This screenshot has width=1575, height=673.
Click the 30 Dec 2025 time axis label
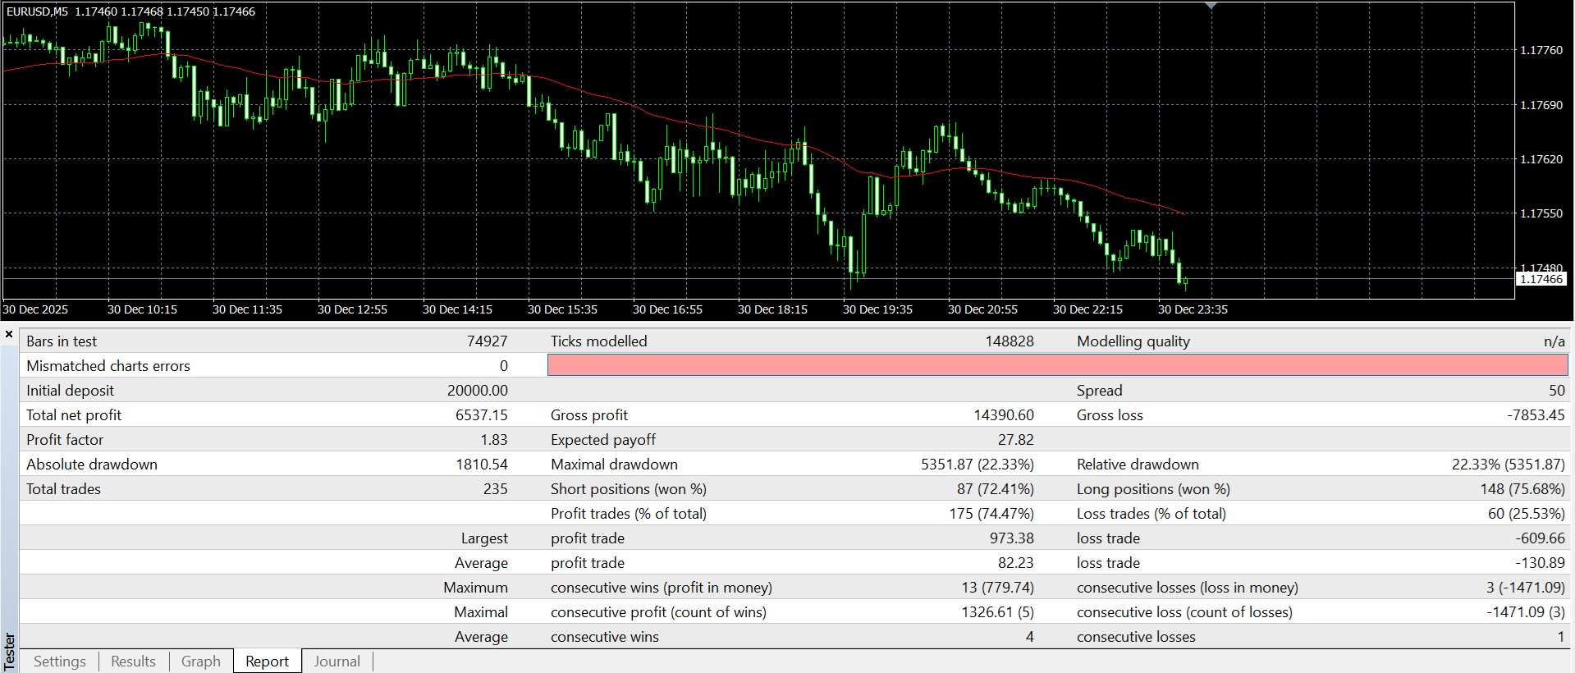click(x=35, y=309)
